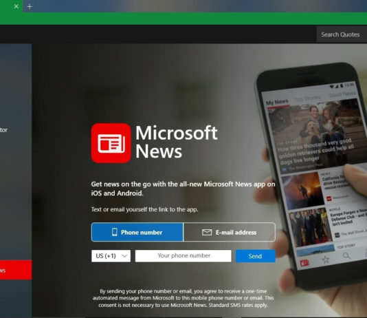Click the 'Text or email yourself' line

[x=144, y=209]
